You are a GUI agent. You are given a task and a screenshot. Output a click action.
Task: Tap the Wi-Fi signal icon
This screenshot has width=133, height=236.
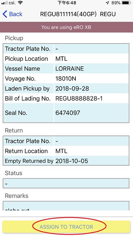20,3
